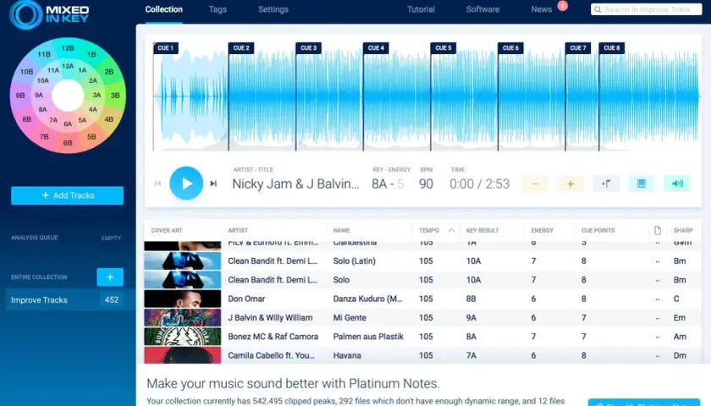Click the "8B" key result for Don Omar
The image size is (711, 406).
point(471,299)
